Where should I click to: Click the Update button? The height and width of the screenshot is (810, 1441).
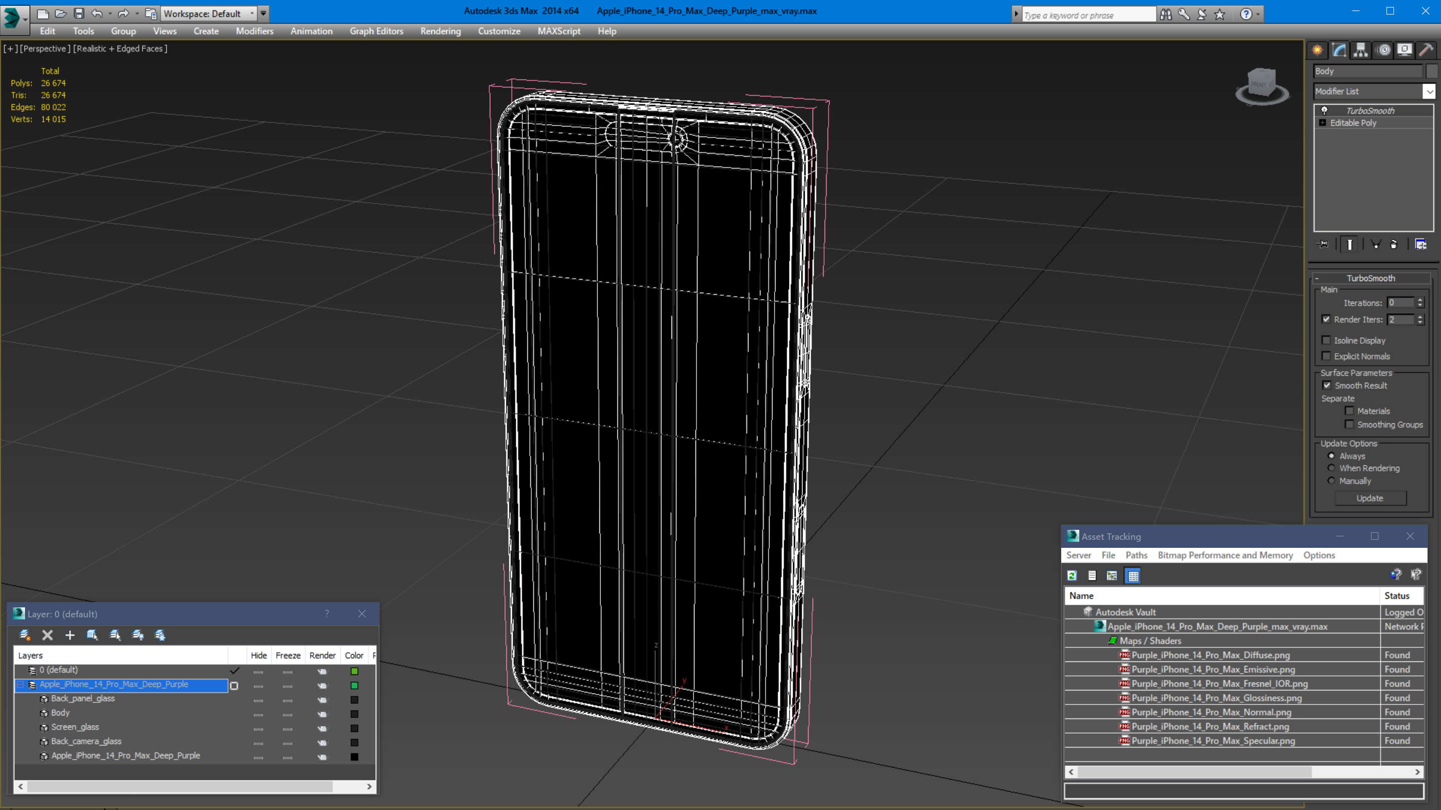click(x=1369, y=498)
